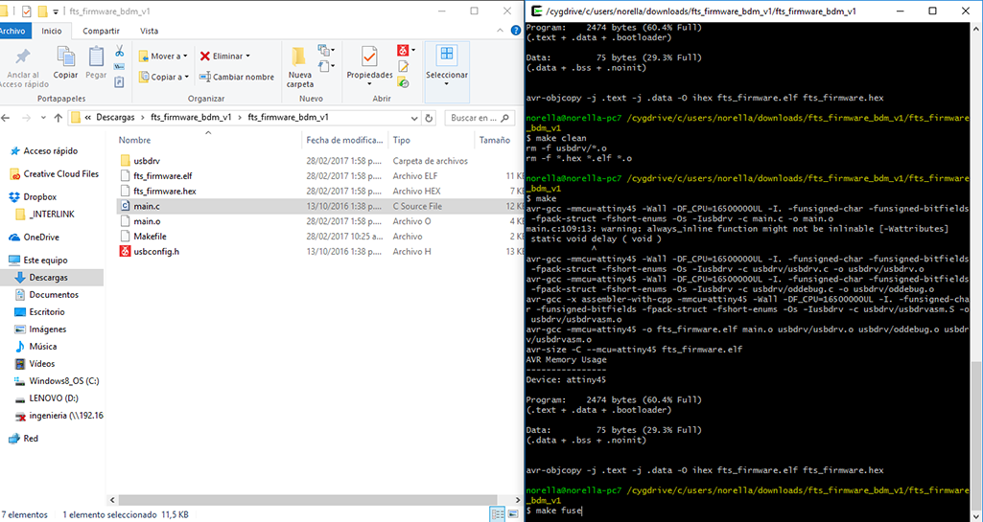Switch to large icons view in status bar
The image size is (983, 522).
click(x=513, y=514)
